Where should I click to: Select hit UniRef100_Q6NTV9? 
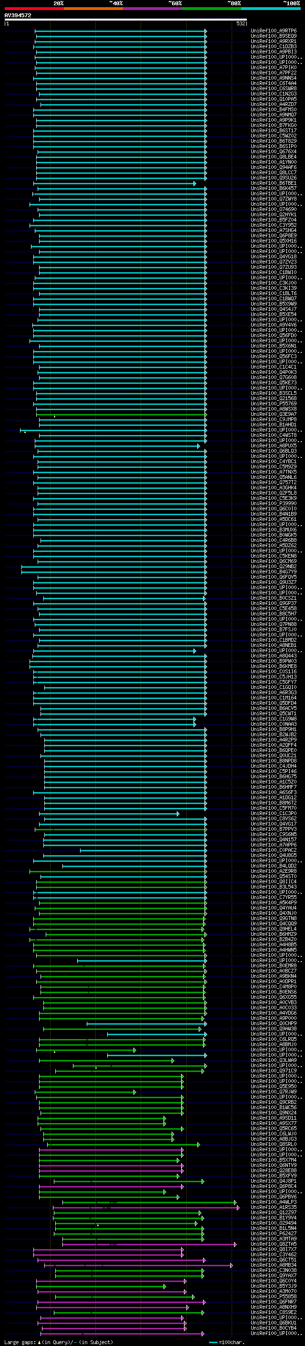[274, 1165]
